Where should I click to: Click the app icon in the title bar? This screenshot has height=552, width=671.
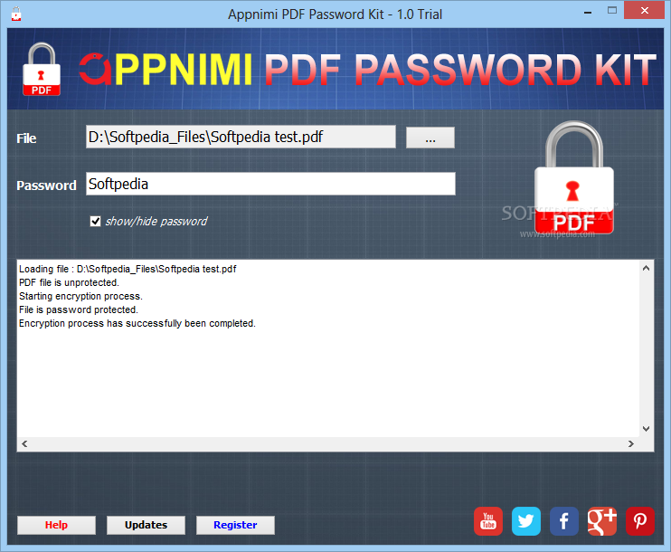coord(16,14)
